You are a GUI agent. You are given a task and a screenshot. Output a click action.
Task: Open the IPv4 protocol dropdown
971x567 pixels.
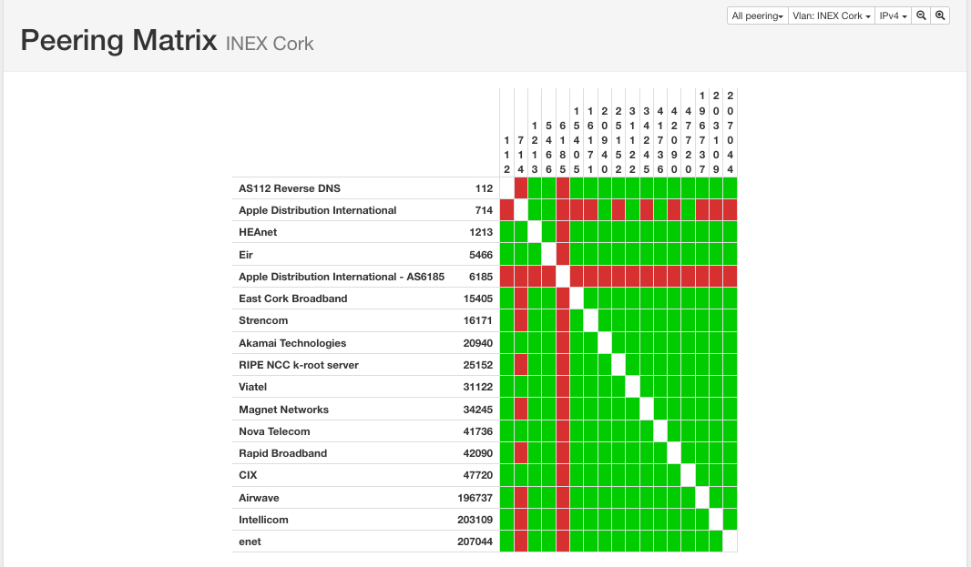point(893,15)
